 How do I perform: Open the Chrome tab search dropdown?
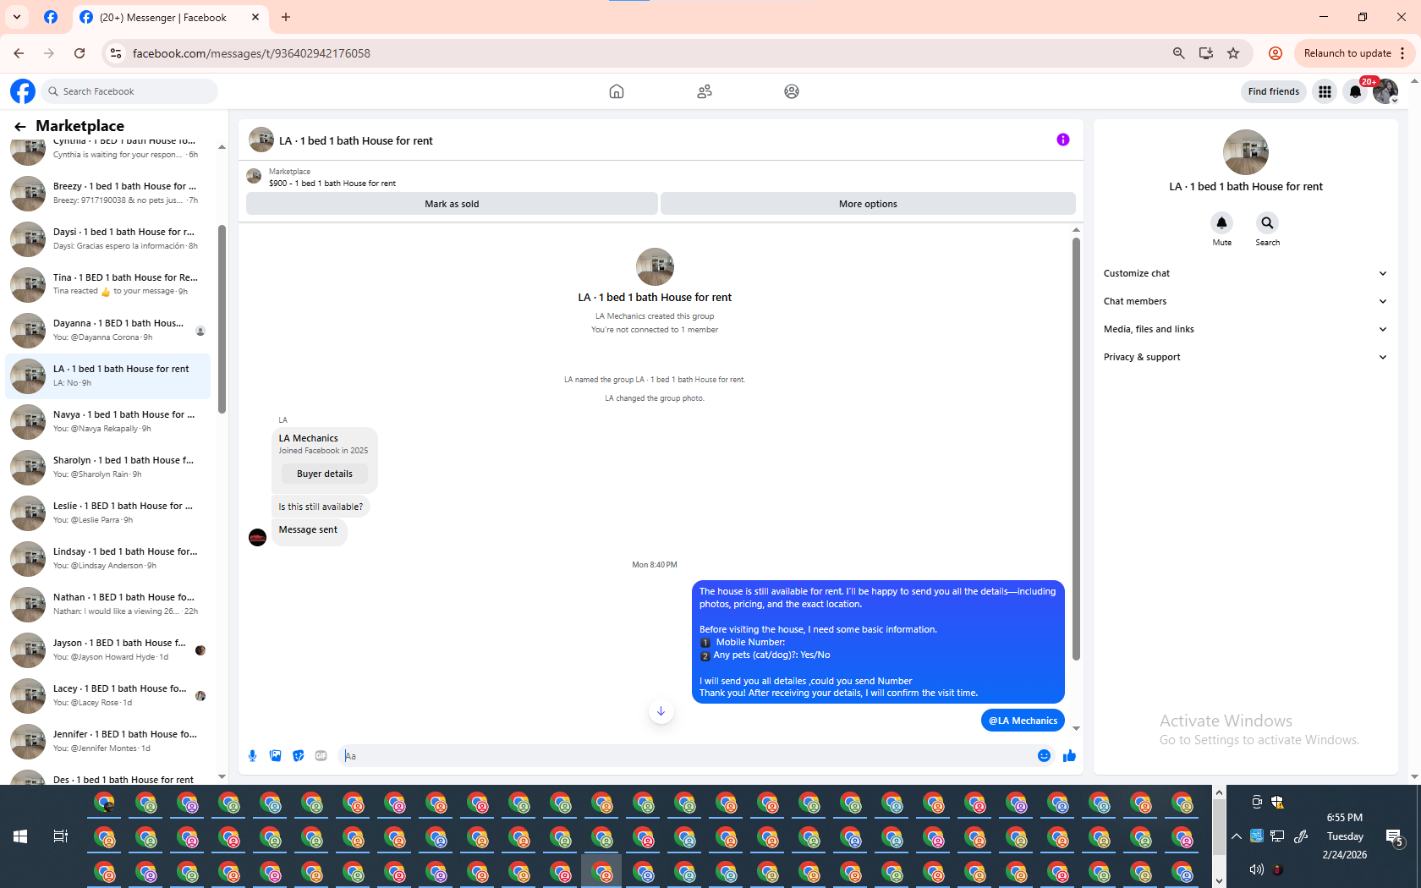pyautogui.click(x=16, y=17)
